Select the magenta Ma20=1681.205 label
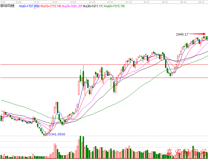This screenshot has height=159, width=208. [72, 6]
